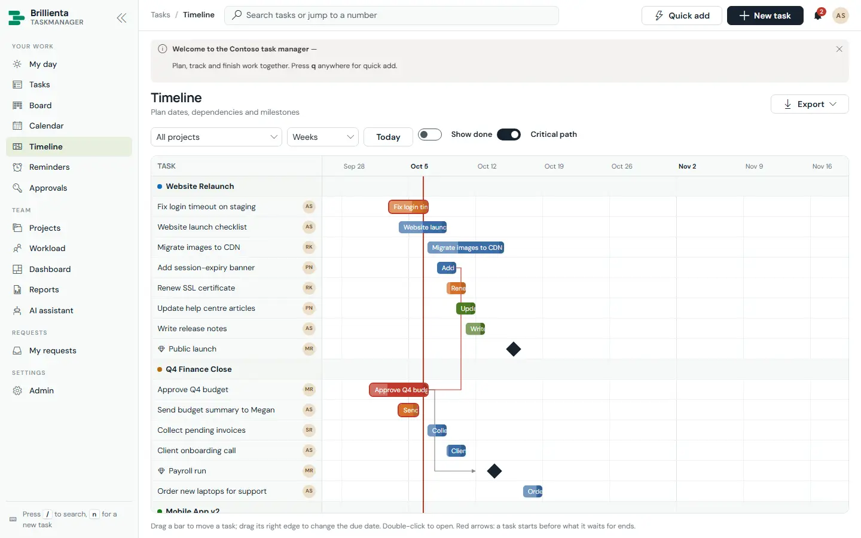This screenshot has height=538, width=861.
Task: Launch AI assistant from sidebar icon
Action: click(x=17, y=310)
